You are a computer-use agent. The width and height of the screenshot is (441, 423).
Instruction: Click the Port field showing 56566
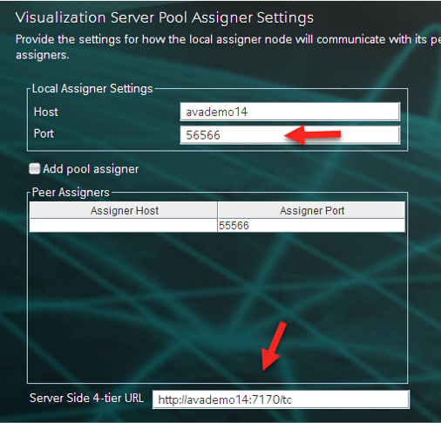click(290, 135)
